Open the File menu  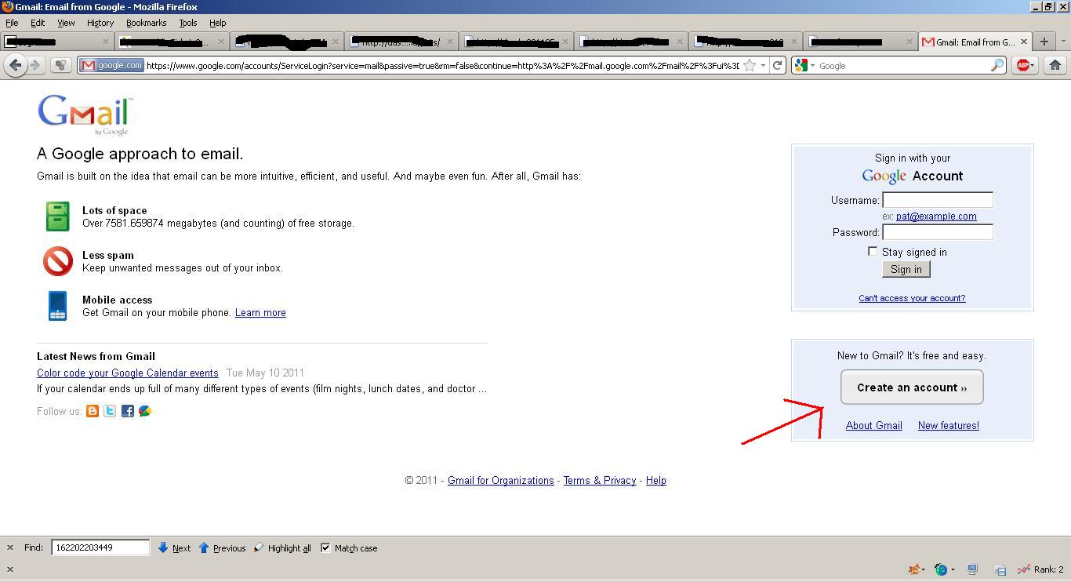pyautogui.click(x=12, y=23)
